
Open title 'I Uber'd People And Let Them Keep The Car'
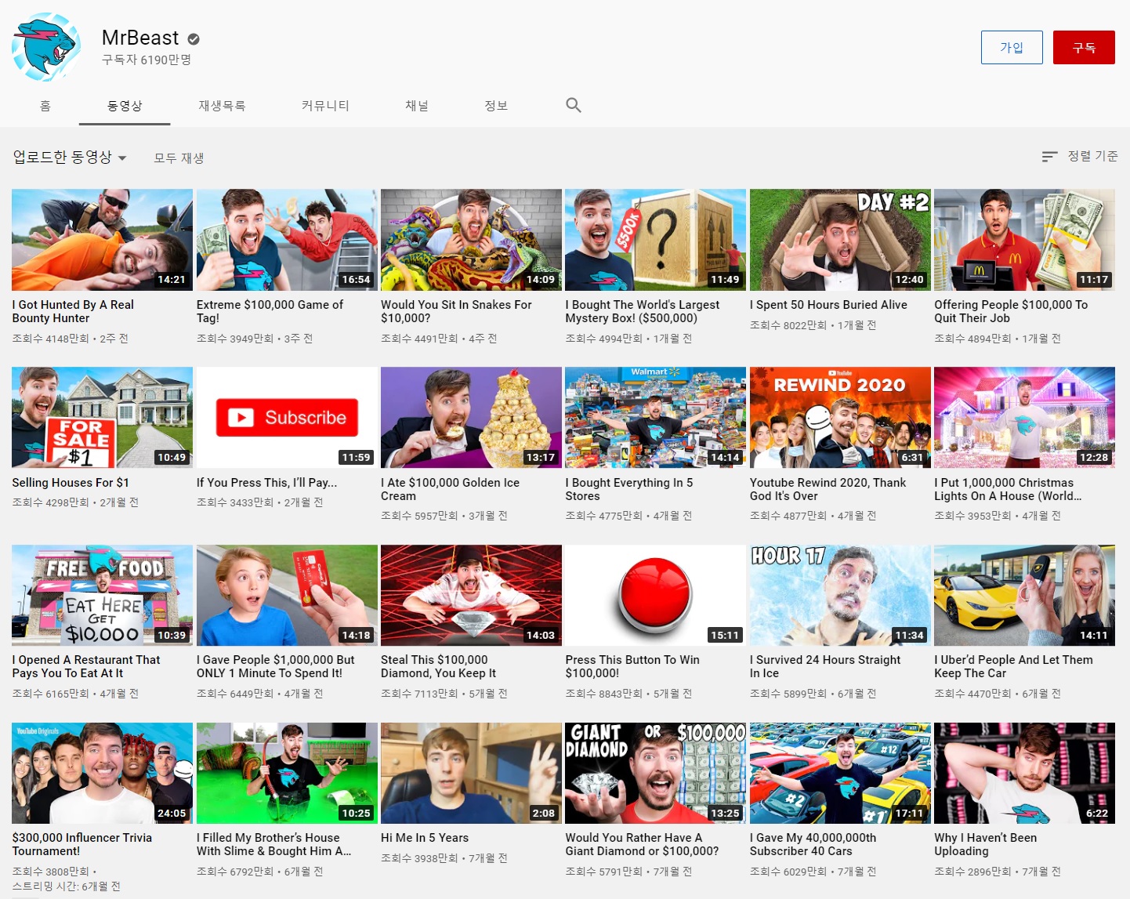click(x=1013, y=667)
